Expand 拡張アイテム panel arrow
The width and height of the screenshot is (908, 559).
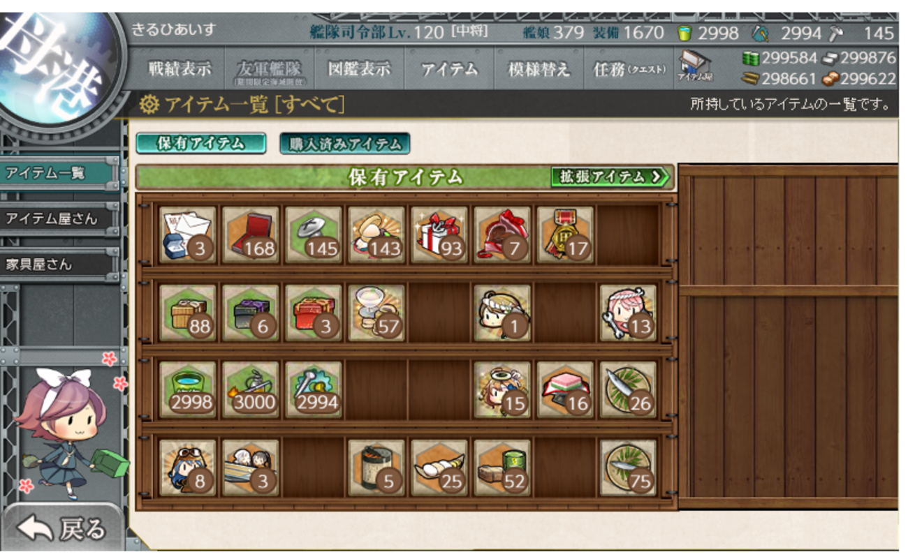610,177
